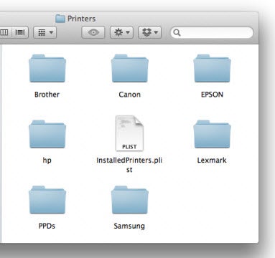The height and width of the screenshot is (258, 275).
Task: Select the InstalledPrinters.plist file name label
Action: [x=129, y=165]
